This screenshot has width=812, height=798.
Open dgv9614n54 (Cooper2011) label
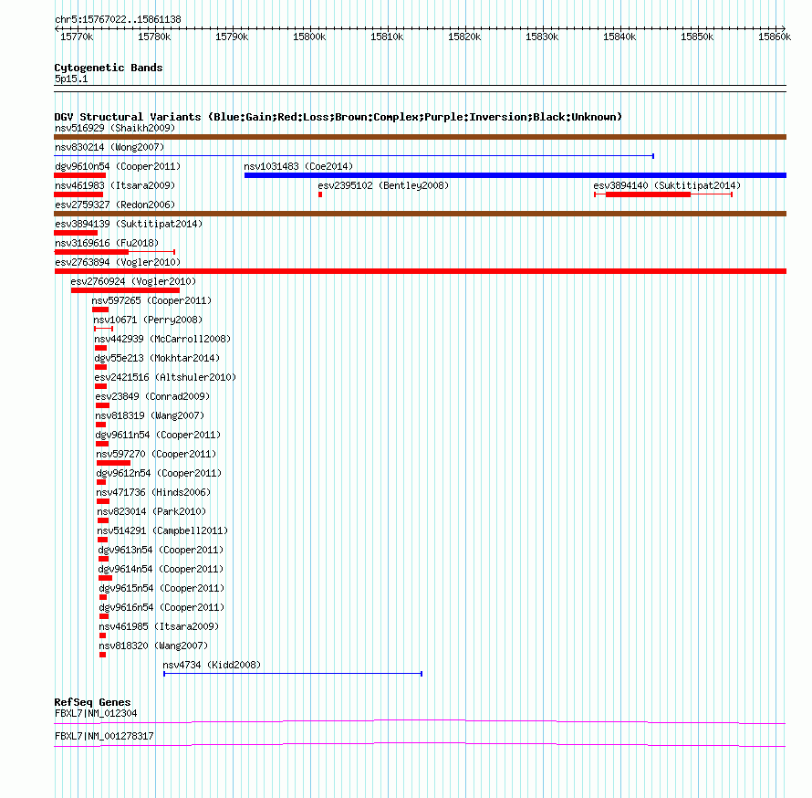tap(161, 569)
